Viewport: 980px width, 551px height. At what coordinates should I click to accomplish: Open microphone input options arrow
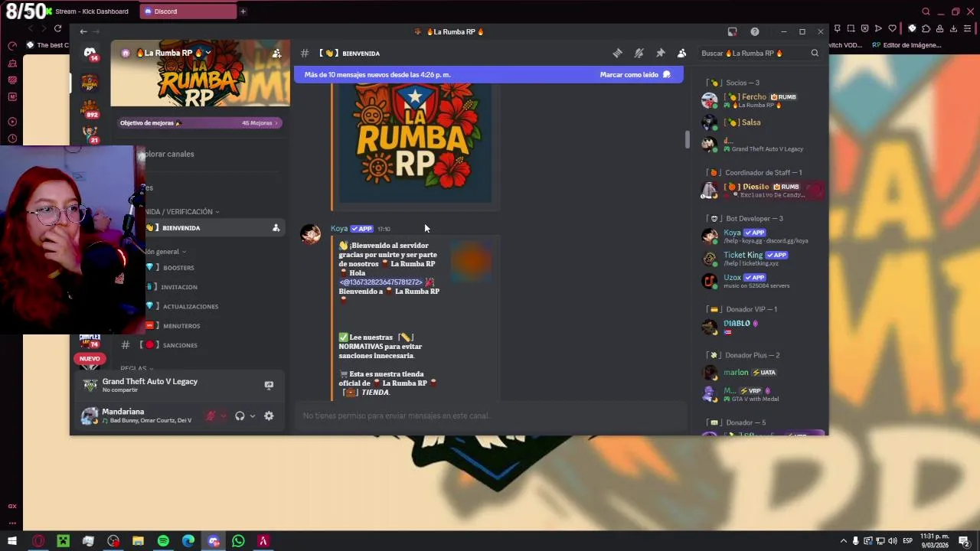[224, 416]
